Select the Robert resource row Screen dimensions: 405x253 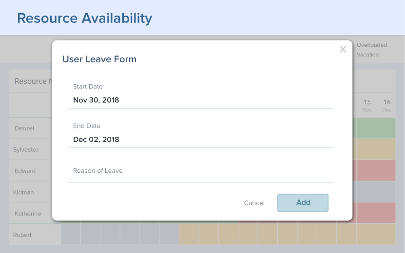pyautogui.click(x=22, y=235)
